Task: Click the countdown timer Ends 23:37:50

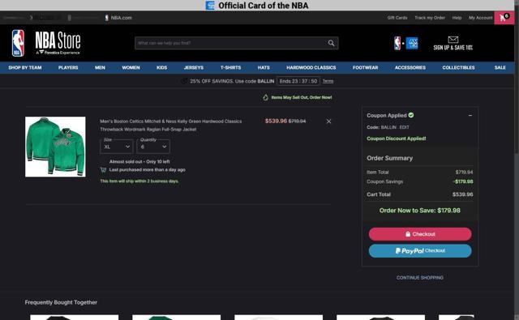Action: 298,81
